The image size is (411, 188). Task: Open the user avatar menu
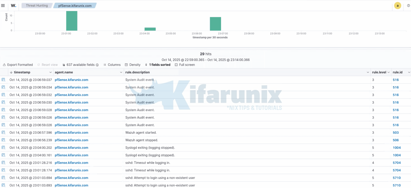pos(398,5)
